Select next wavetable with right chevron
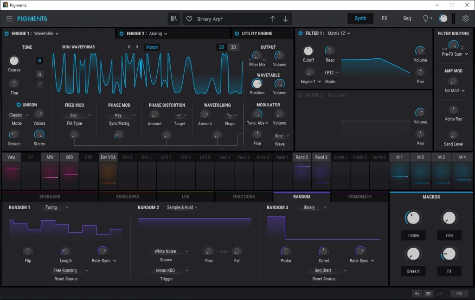 click(x=137, y=47)
